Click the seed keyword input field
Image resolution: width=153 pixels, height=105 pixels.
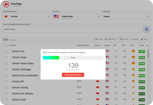(x=72, y=29)
